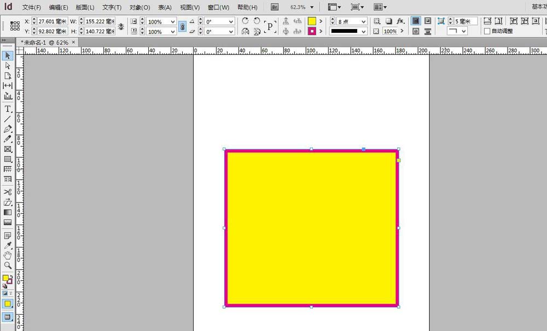Image resolution: width=547 pixels, height=331 pixels.
Task: Flip vertical icon in control bar
Action: [x=257, y=31]
